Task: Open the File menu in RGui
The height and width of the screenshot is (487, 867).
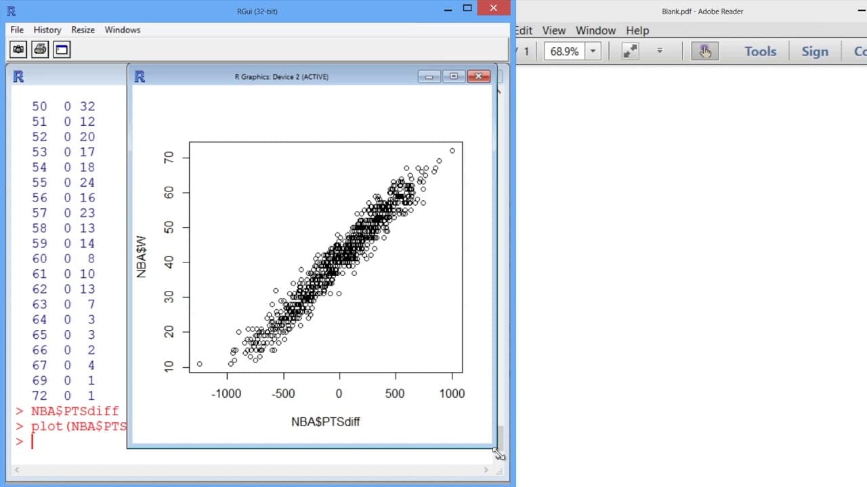Action: click(17, 30)
